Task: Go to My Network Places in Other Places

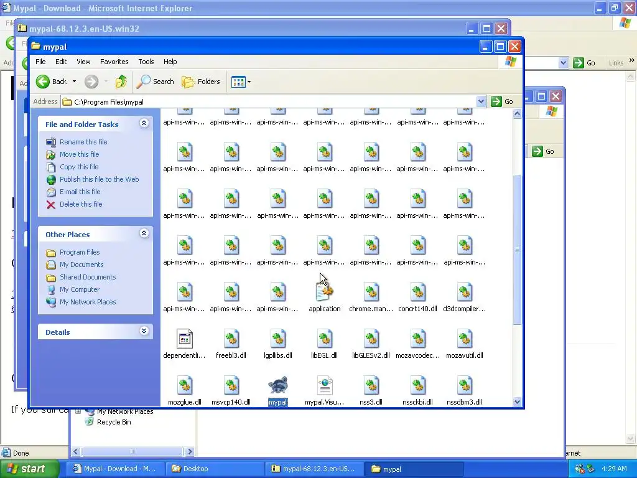Action: click(x=88, y=302)
